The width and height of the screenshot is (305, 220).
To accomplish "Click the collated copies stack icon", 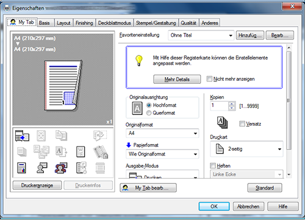I will pyautogui.click(x=222, y=122).
